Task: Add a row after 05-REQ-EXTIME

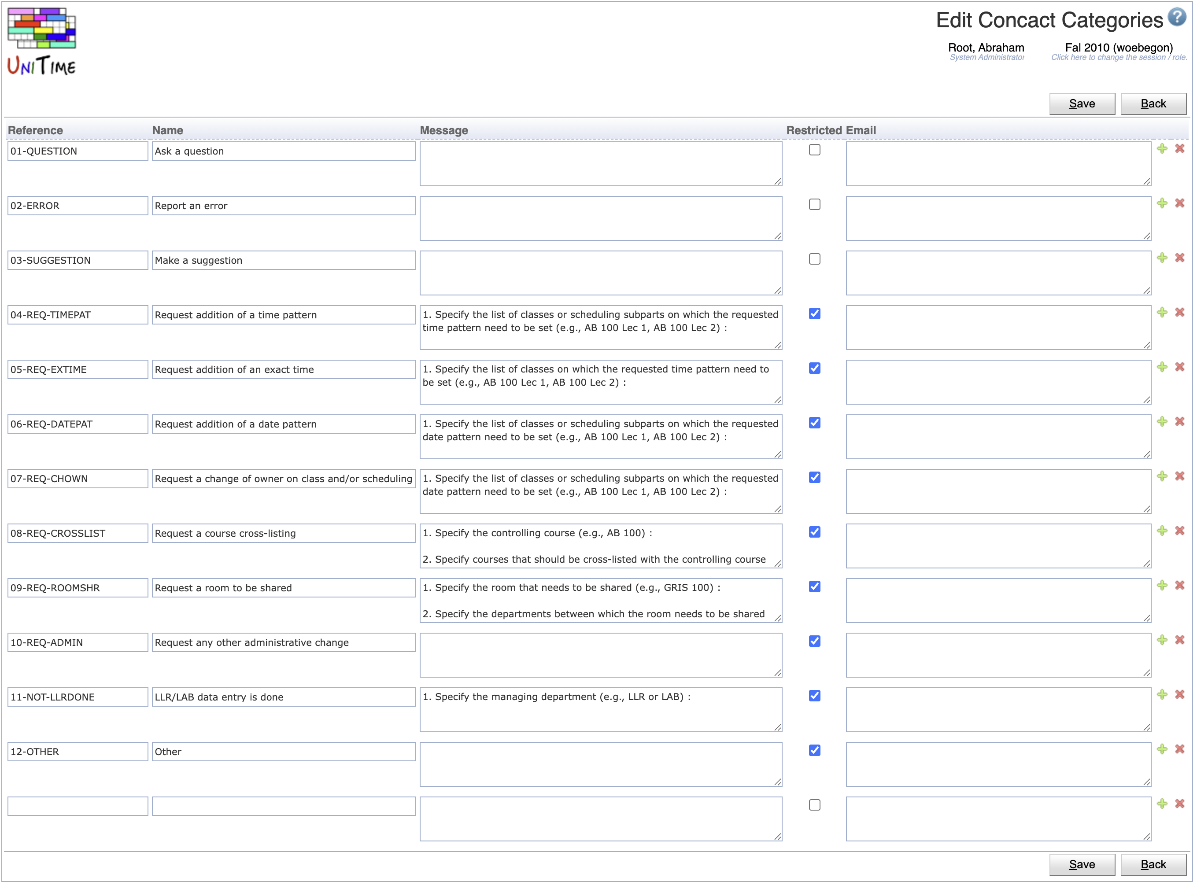Action: (x=1163, y=368)
